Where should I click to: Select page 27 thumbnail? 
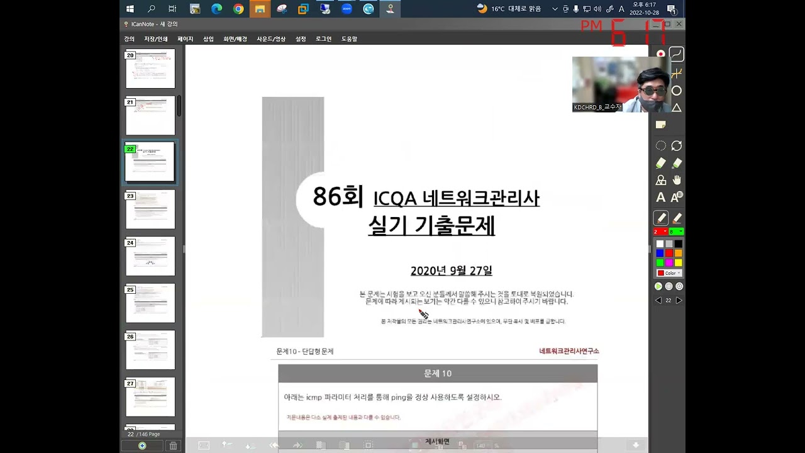click(x=150, y=397)
